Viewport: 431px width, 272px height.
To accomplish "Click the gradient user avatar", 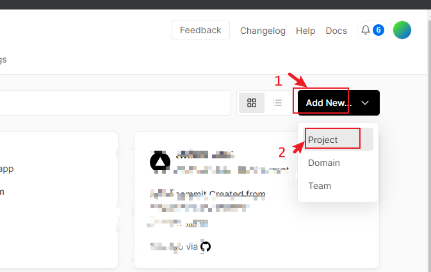I will click(x=402, y=30).
